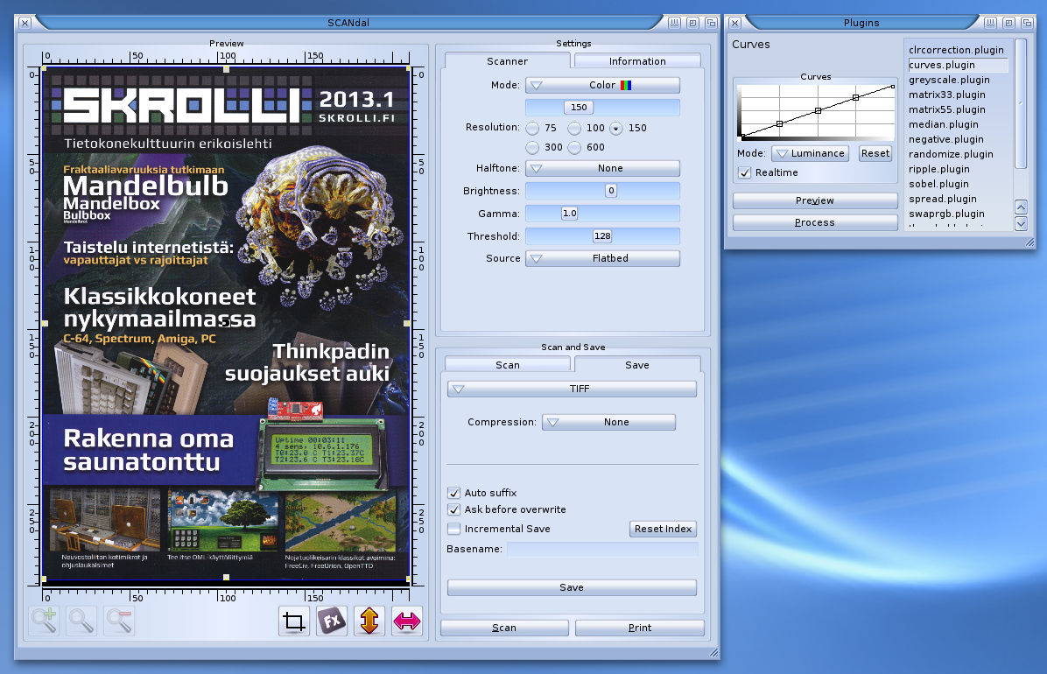Toggle Realtime checkbox in Curves
This screenshot has height=674, width=1047.
pyautogui.click(x=744, y=172)
